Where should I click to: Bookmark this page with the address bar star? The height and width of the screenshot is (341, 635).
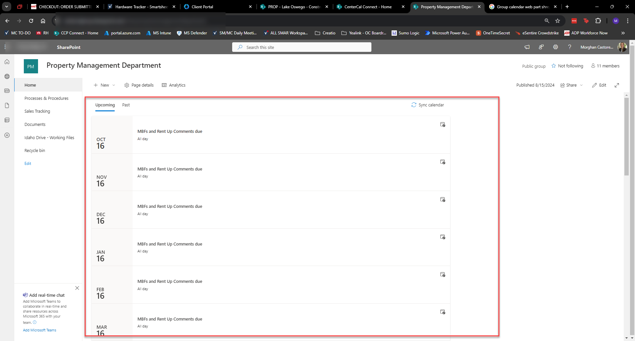coord(558,20)
